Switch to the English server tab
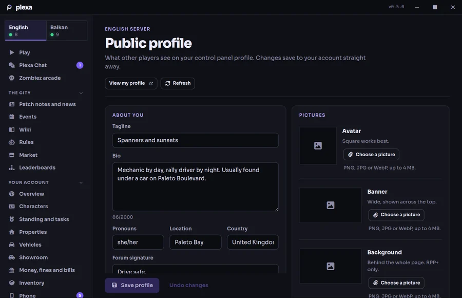Image resolution: width=462 pixels, height=298 pixels. (x=26, y=30)
